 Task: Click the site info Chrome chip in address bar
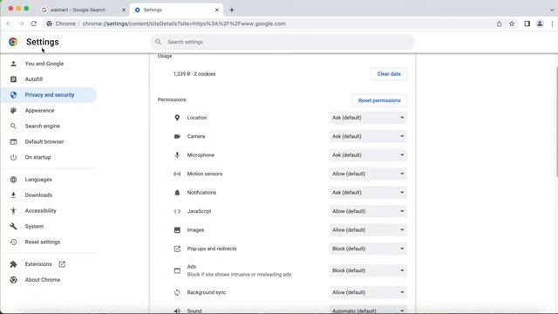pos(61,24)
